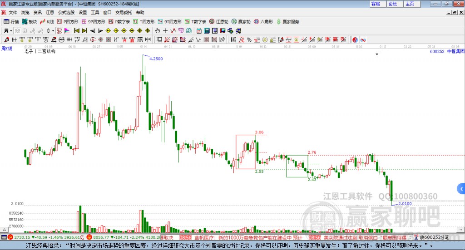This screenshot has height=250, width=465.
Task: Click the n² square number icon
Action: point(77,39)
